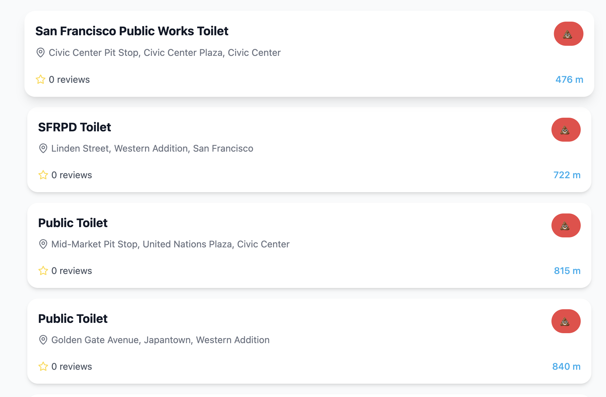The height and width of the screenshot is (397, 606).
Task: Click the poop badge on San Francisco Public Works Toilet
Action: tap(568, 34)
